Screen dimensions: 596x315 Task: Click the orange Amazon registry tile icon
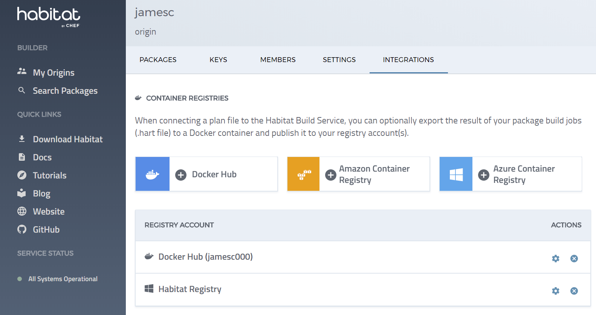[303, 174]
